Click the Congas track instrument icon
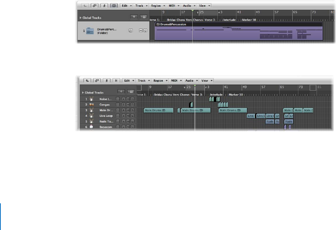336x230 pixels. [91, 105]
